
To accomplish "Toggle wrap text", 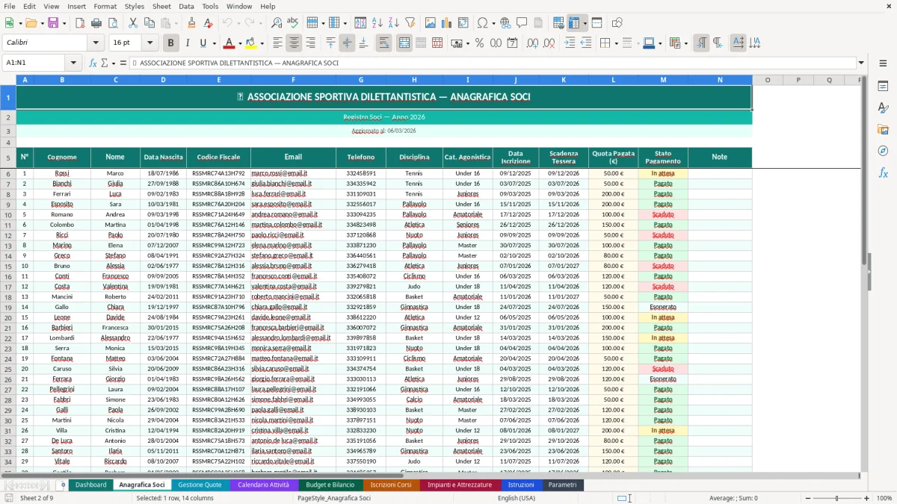I will [x=384, y=43].
